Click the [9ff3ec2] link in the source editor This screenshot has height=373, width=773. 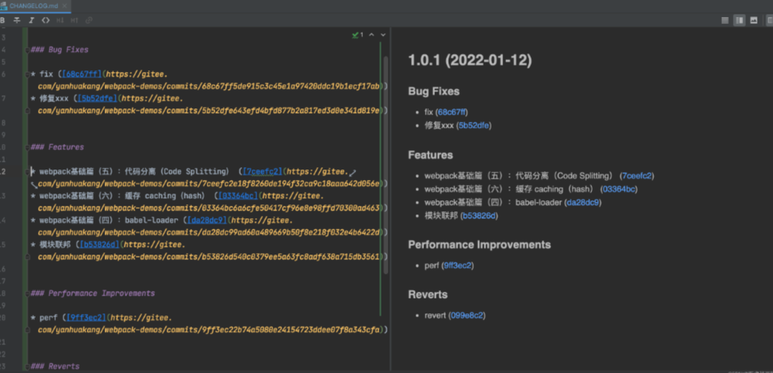pos(86,318)
